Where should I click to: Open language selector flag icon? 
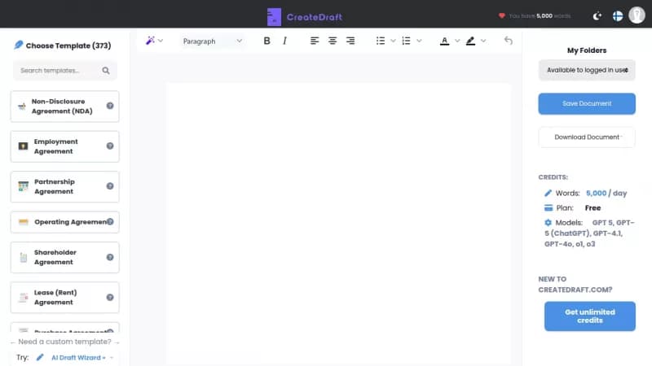click(x=618, y=16)
